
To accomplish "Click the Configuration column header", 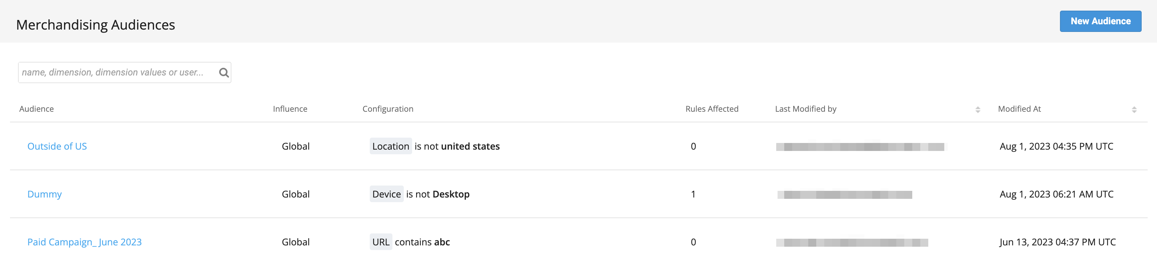I will coord(388,109).
